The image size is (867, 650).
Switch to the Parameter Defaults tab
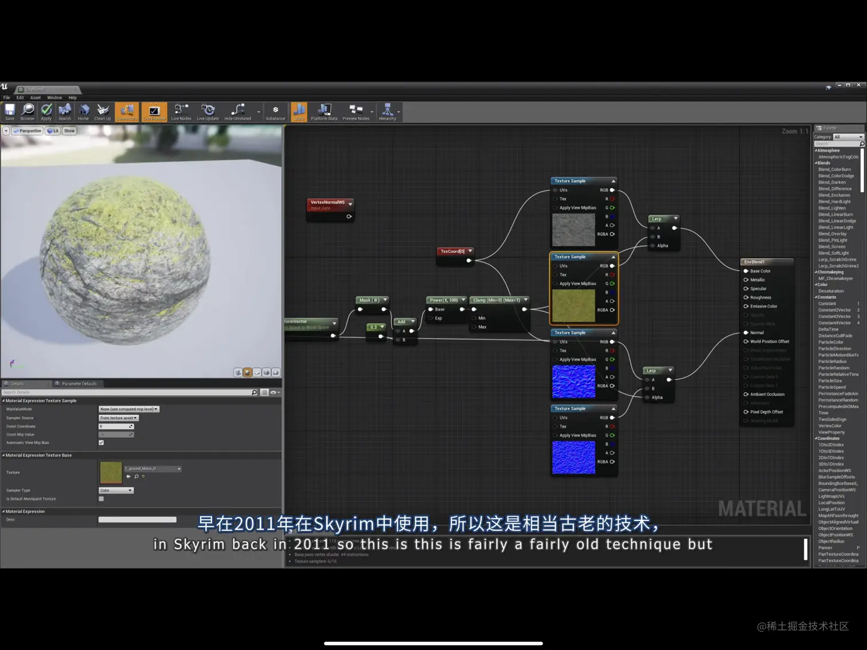click(77, 384)
